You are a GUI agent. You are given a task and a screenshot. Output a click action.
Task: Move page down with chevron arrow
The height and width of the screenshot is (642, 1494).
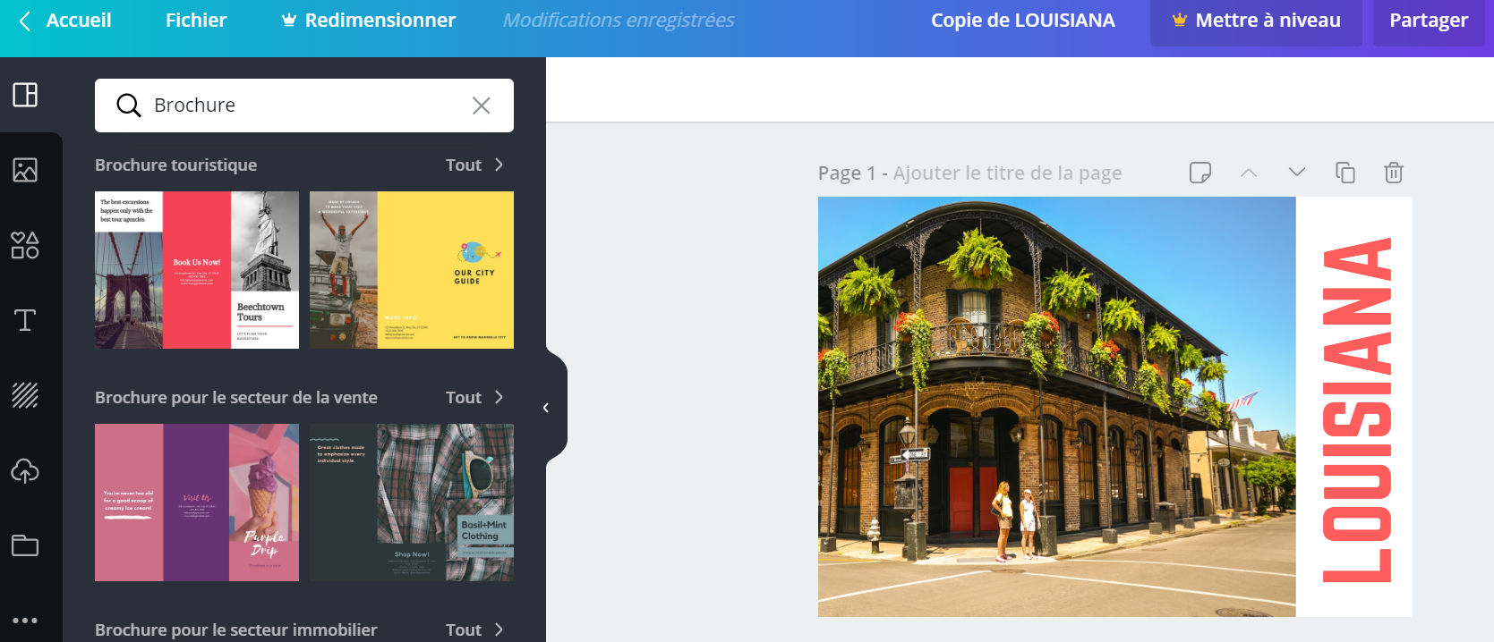click(1296, 173)
